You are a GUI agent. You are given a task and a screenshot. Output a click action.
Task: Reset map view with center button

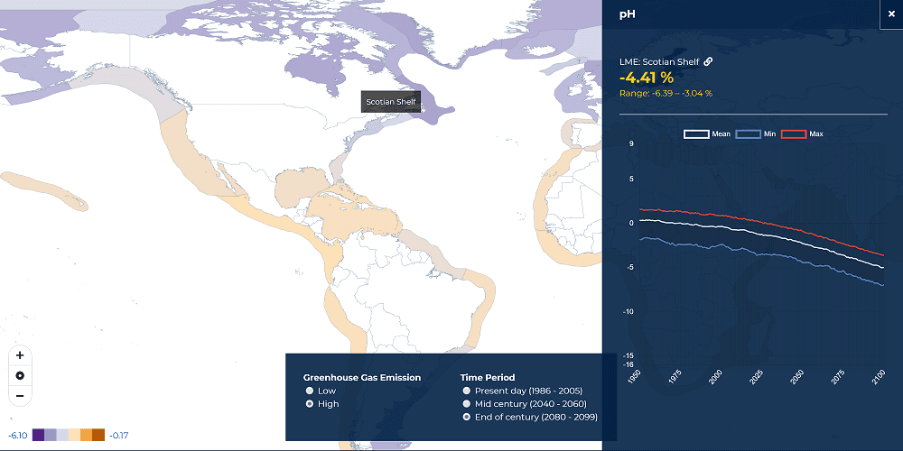point(20,375)
